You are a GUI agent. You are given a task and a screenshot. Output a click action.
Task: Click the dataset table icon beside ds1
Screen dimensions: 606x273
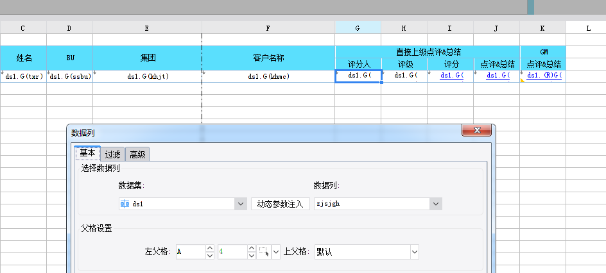pyautogui.click(x=125, y=204)
